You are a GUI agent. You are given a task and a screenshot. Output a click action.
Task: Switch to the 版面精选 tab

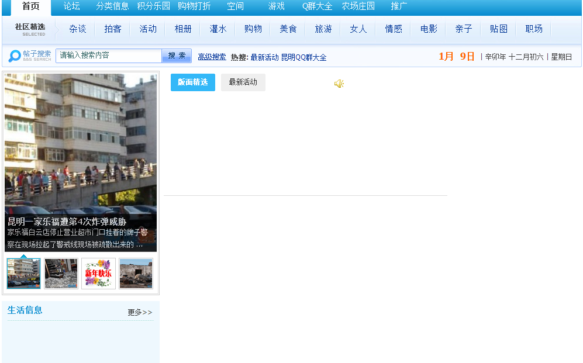[193, 82]
